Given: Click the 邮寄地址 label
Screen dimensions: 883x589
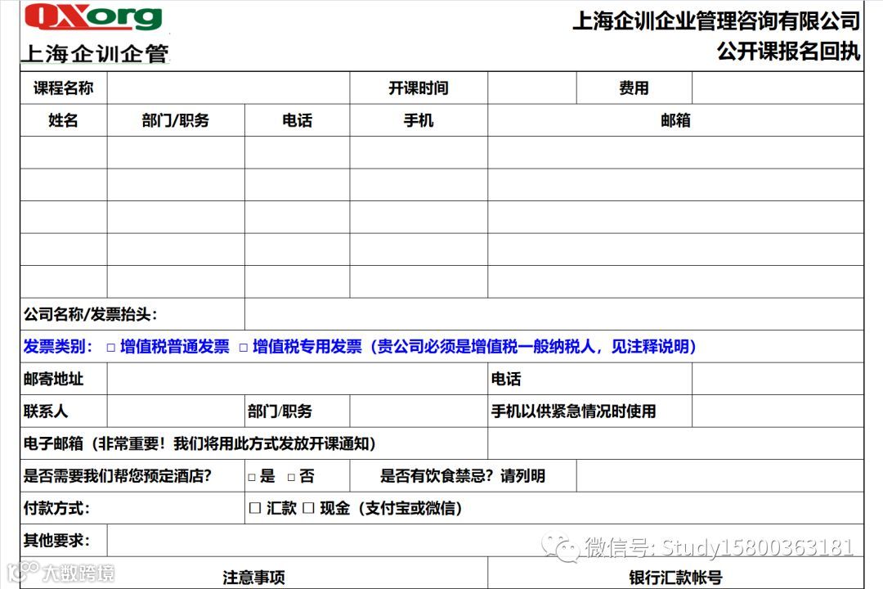Looking at the screenshot, I should tap(53, 379).
